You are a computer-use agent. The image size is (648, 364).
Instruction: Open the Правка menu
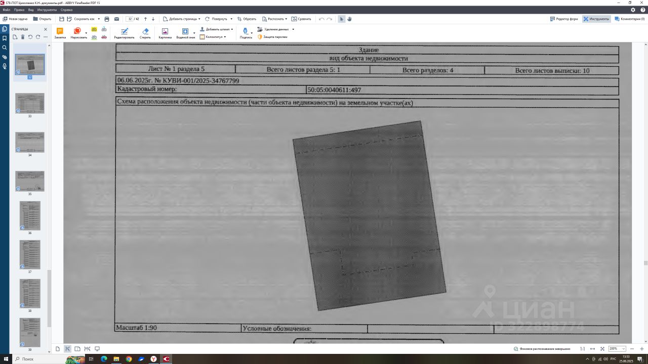19,10
